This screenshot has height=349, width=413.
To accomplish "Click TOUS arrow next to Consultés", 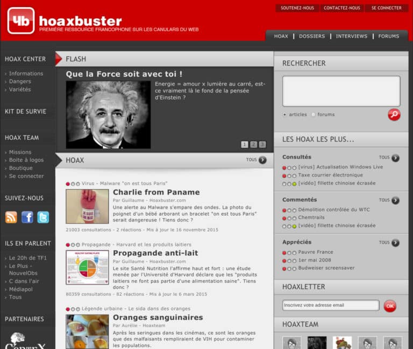I will [x=395, y=158].
